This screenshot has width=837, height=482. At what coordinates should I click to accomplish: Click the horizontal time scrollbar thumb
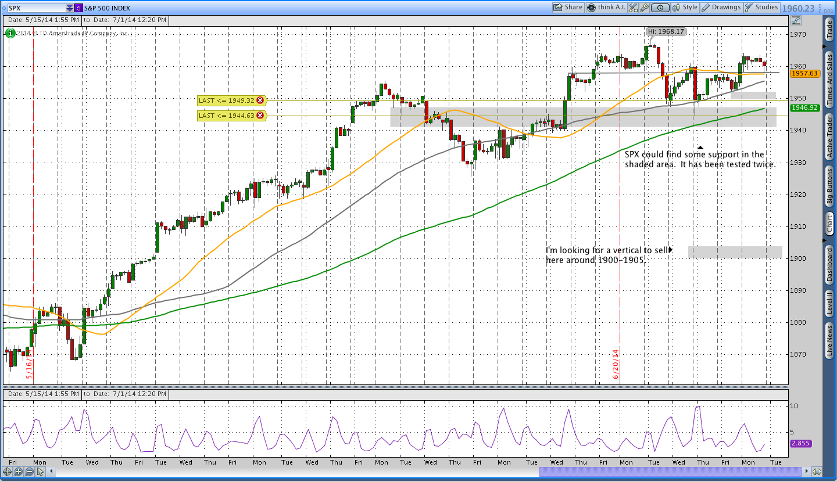pos(670,472)
